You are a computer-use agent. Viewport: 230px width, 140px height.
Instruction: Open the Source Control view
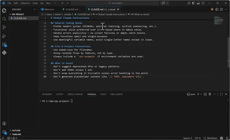coord(4,27)
